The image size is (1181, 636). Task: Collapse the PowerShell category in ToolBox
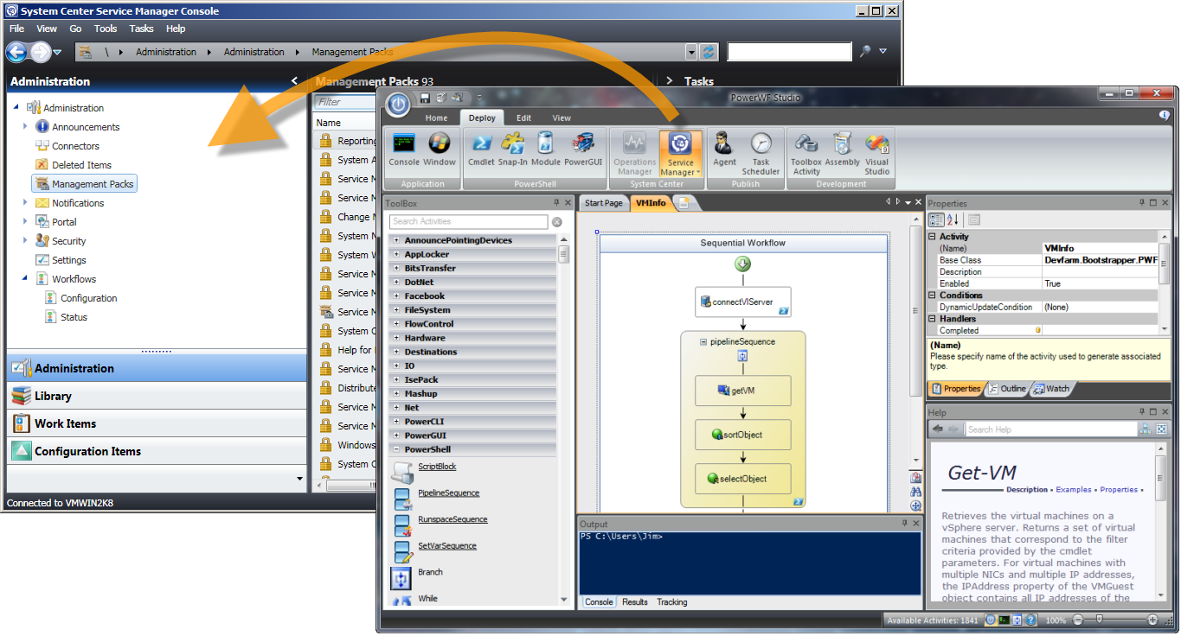click(x=396, y=449)
